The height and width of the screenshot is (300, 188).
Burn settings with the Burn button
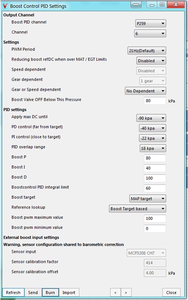50,292
